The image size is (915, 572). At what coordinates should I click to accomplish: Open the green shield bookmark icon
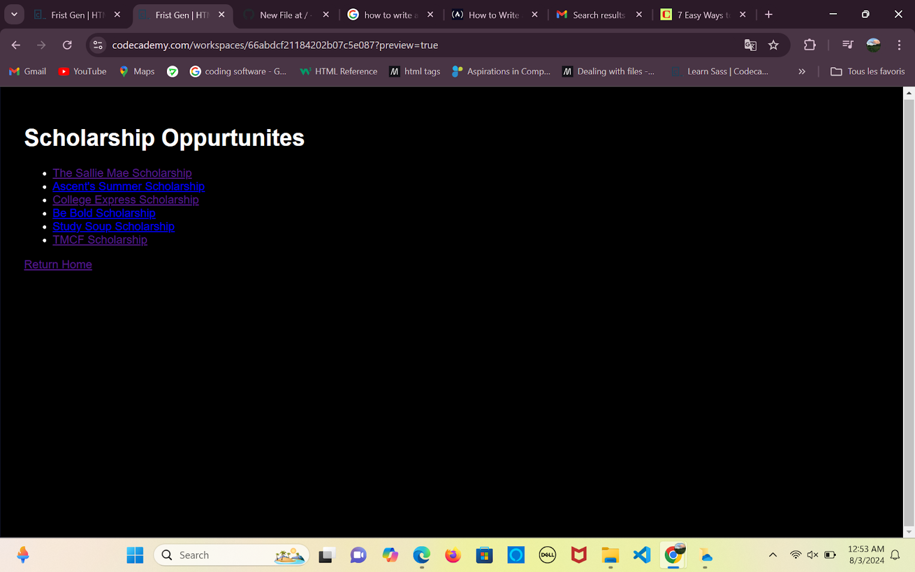tap(172, 71)
